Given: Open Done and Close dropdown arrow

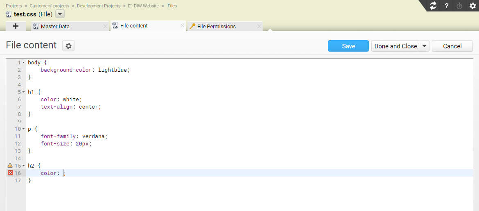Looking at the screenshot, I should pyautogui.click(x=424, y=46).
